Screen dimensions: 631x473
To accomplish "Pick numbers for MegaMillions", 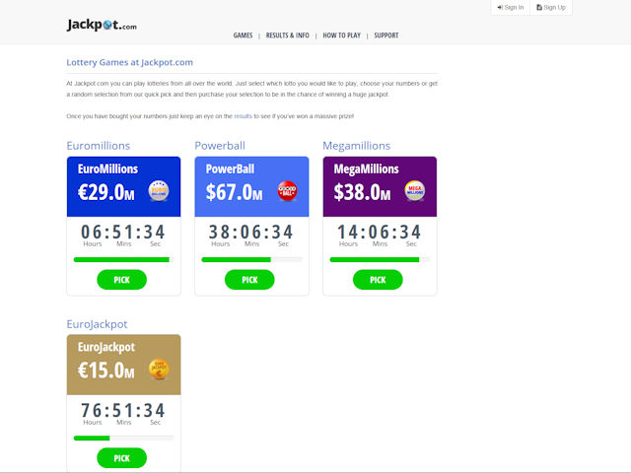I will coord(379,280).
